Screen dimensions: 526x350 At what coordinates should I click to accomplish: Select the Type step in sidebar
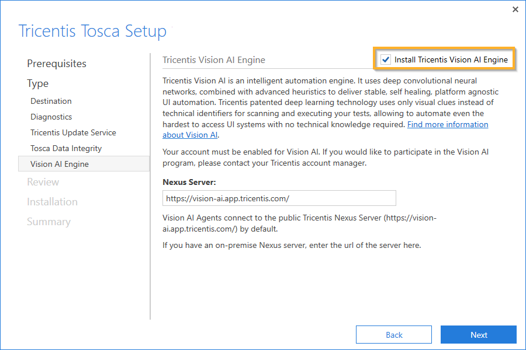[x=38, y=83]
